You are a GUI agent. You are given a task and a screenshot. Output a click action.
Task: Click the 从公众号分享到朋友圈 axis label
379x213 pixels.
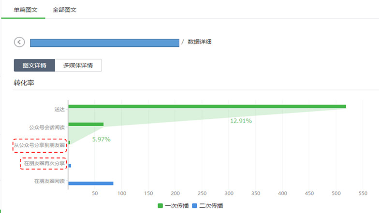click(x=39, y=145)
